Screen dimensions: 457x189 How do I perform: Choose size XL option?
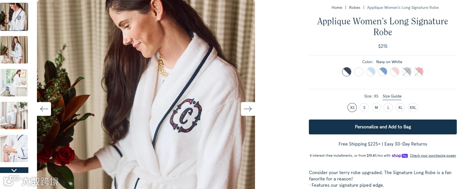(400, 108)
